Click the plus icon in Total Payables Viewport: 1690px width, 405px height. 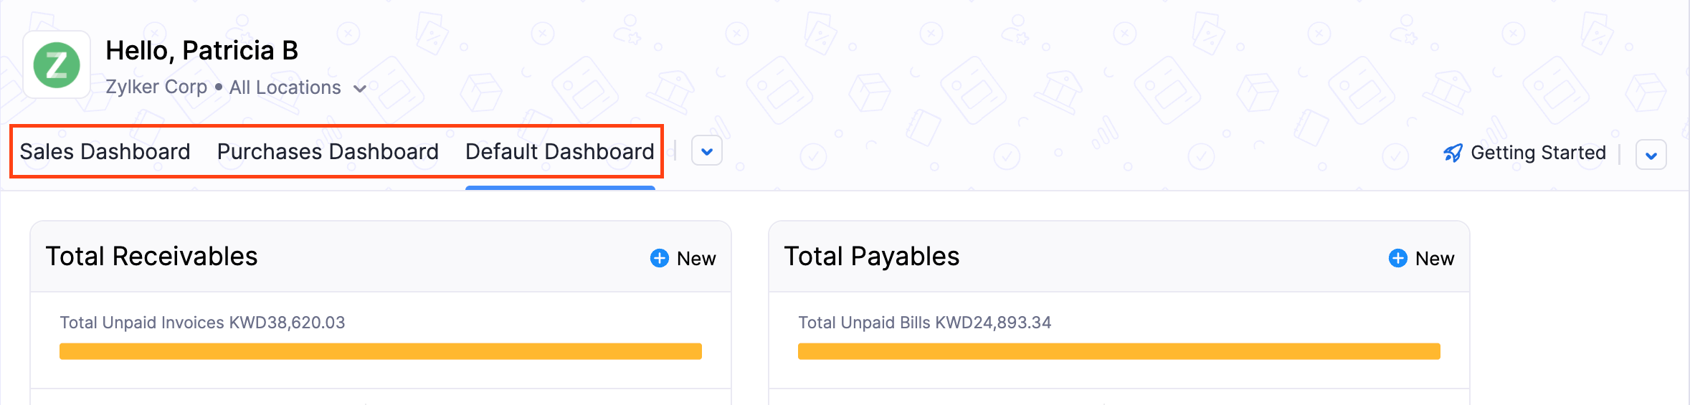point(1397,258)
